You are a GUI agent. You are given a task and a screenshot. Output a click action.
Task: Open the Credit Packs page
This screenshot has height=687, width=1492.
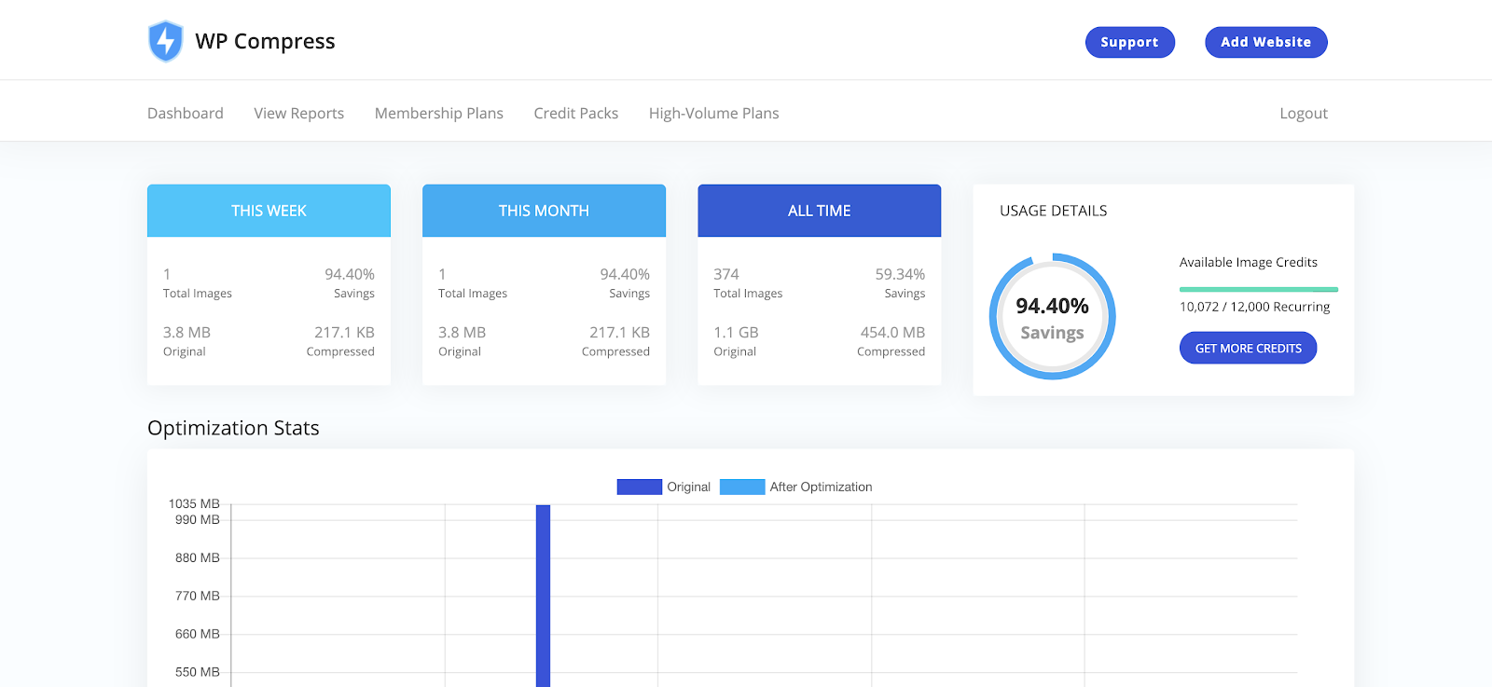coord(576,113)
